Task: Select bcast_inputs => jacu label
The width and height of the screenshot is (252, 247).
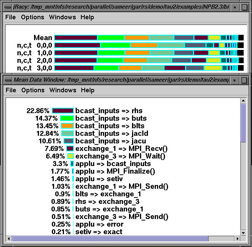Action: pyautogui.click(x=110, y=141)
